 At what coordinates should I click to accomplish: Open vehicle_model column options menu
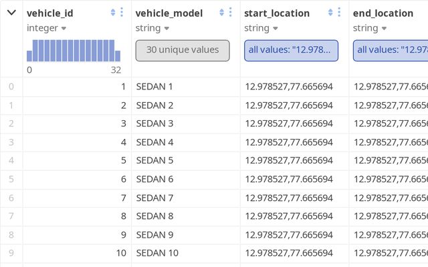click(x=231, y=13)
